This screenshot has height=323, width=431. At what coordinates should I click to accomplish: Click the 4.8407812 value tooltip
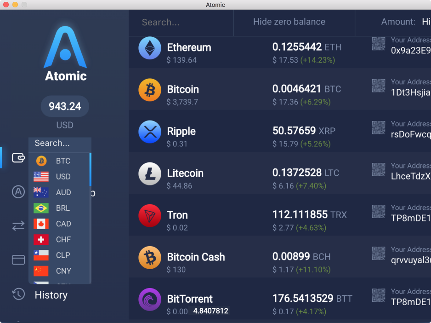point(210,311)
